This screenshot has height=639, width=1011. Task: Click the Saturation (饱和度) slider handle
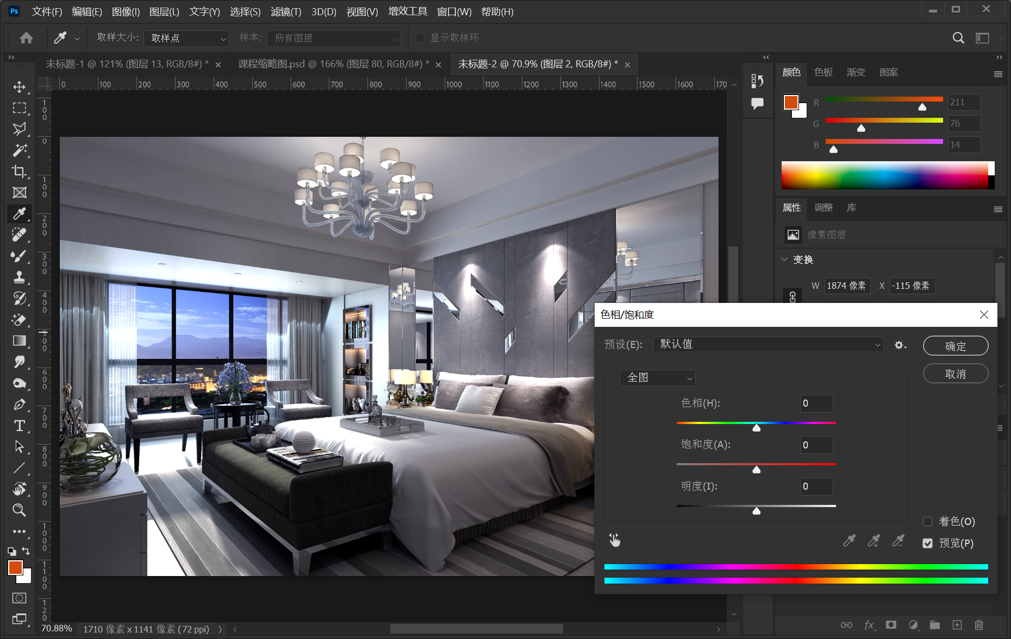click(756, 469)
